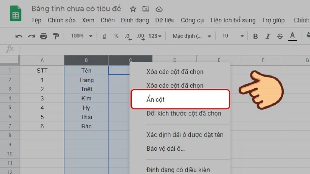Open the Google Sheets home icon
The width and height of the screenshot is (310, 174).
point(15,13)
